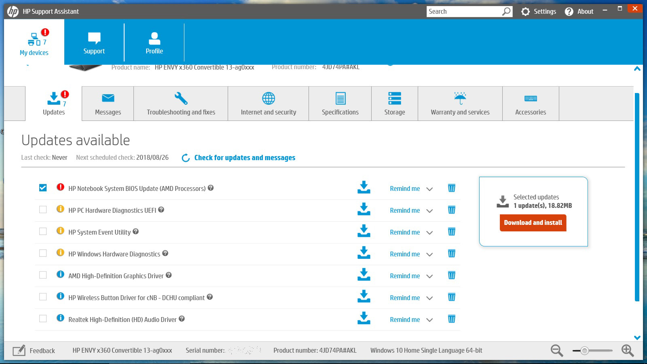The height and width of the screenshot is (364, 647).
Task: Open the About page
Action: (x=579, y=11)
